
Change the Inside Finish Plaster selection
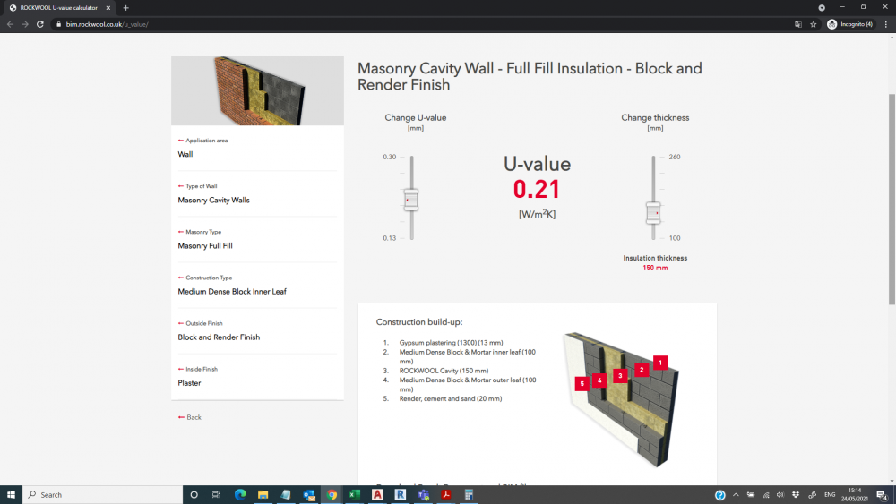[x=257, y=376]
